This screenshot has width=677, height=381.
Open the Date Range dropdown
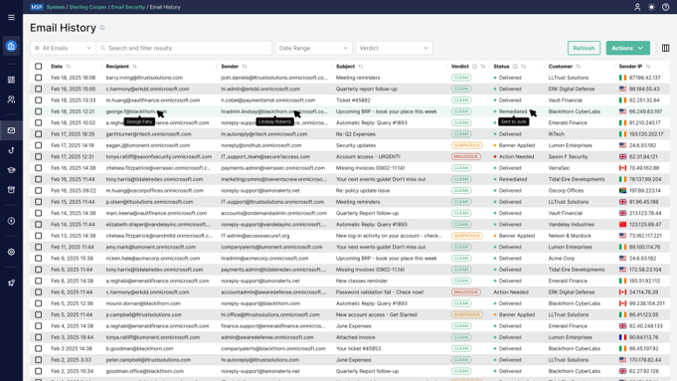(x=313, y=48)
